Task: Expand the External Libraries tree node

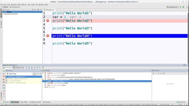Action: point(3,14)
